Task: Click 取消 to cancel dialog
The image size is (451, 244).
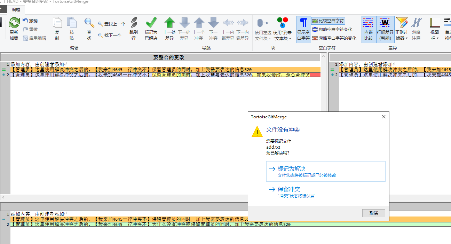Action: (374, 213)
